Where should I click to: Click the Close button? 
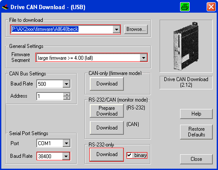click(196, 159)
